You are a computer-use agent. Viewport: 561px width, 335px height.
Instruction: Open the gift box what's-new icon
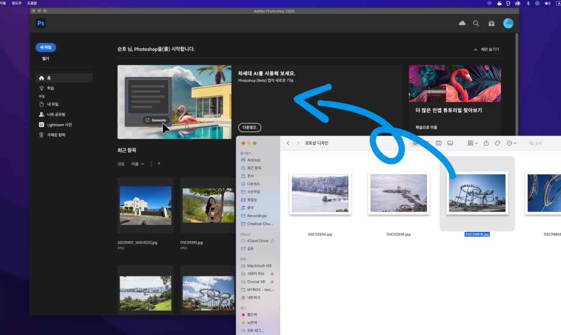(x=491, y=23)
